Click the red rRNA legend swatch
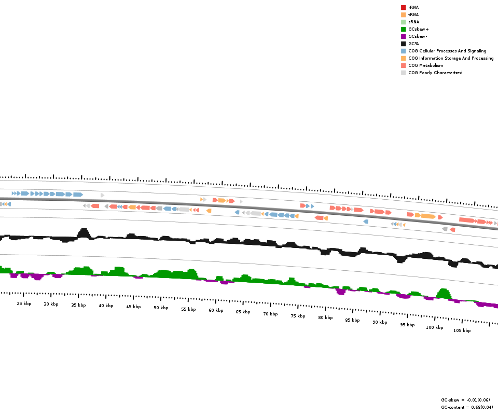The image size is (498, 415). click(403, 7)
